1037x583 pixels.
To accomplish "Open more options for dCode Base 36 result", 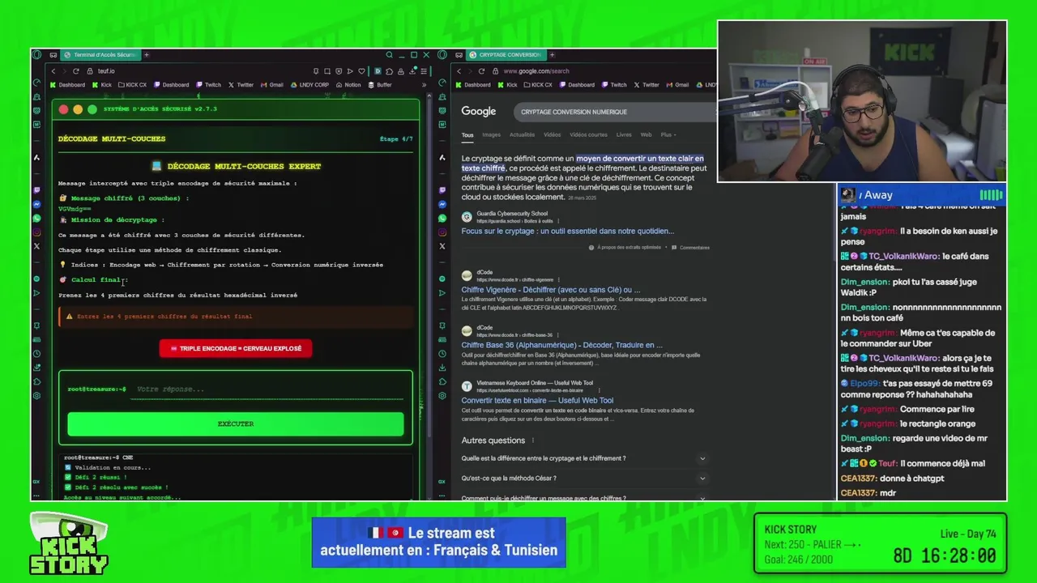I will click(558, 334).
